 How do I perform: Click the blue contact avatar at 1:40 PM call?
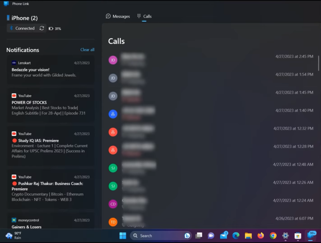tap(113, 114)
